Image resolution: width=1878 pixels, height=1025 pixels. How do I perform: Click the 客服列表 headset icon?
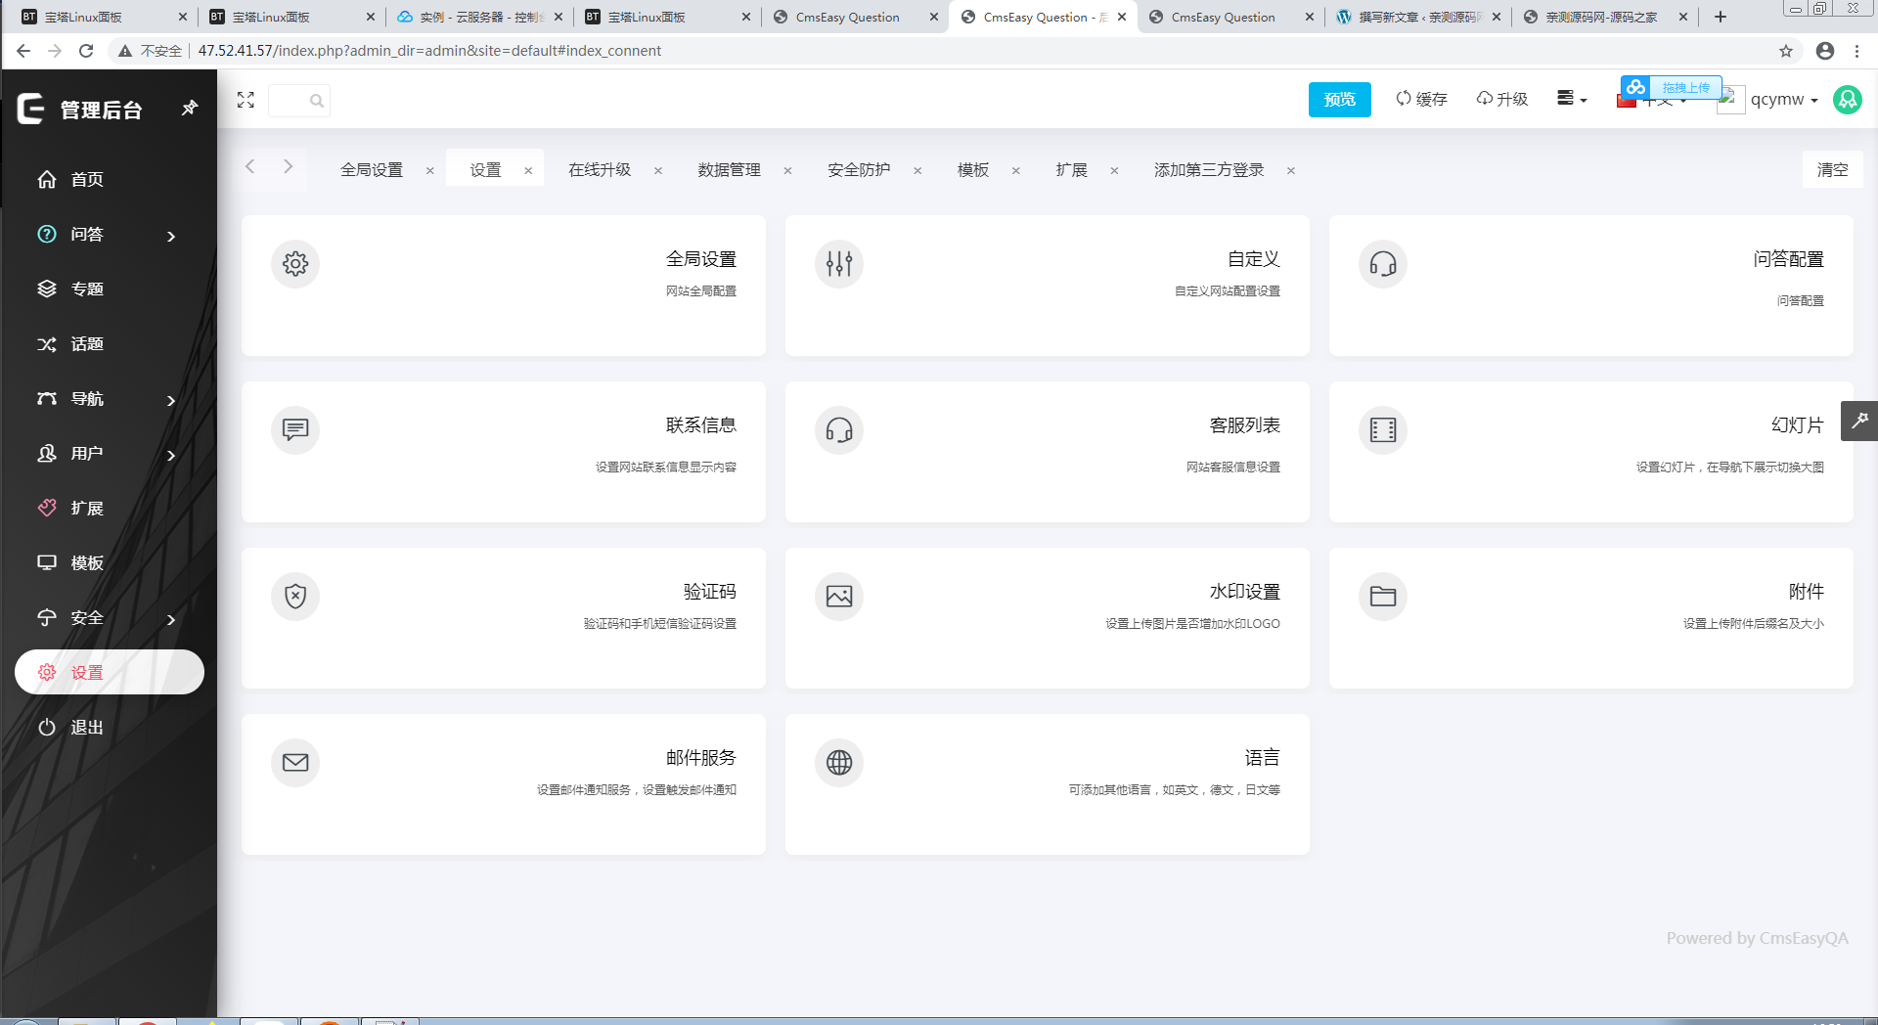tap(839, 429)
